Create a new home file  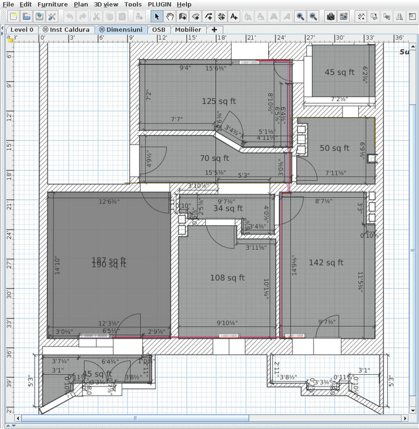tap(13, 17)
